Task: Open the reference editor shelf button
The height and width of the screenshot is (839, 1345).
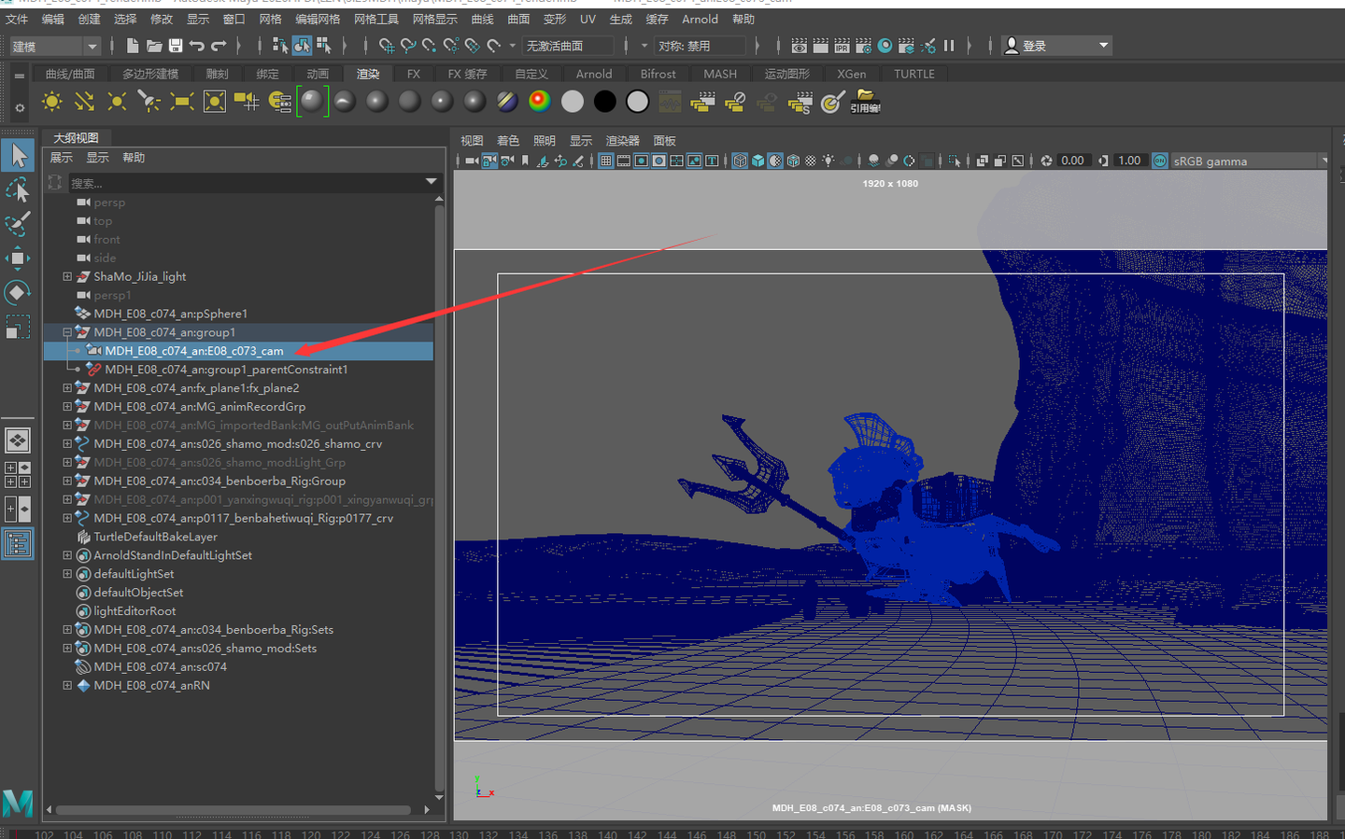Action: coord(865,102)
